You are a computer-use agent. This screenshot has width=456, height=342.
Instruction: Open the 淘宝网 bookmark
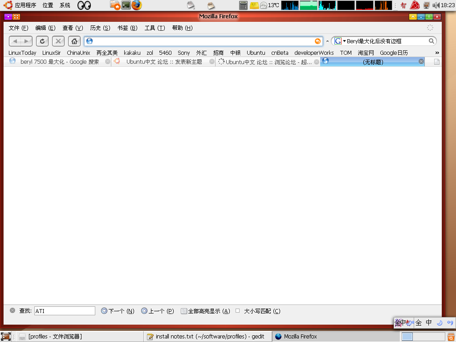(x=366, y=53)
